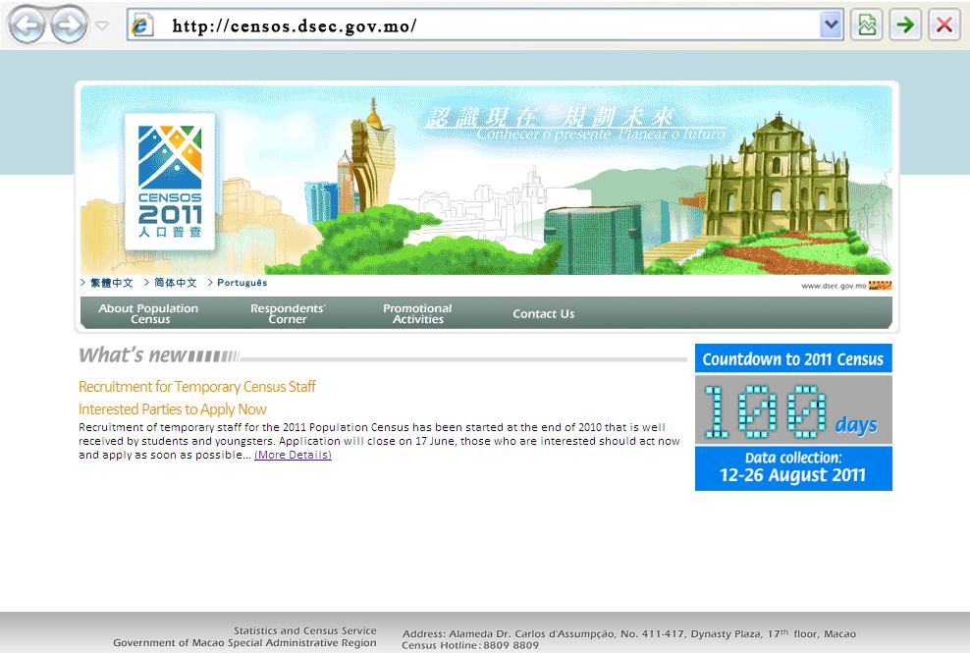This screenshot has height=653, width=970.
Task: Open the Respondents' Corner menu
Action: coord(288,314)
